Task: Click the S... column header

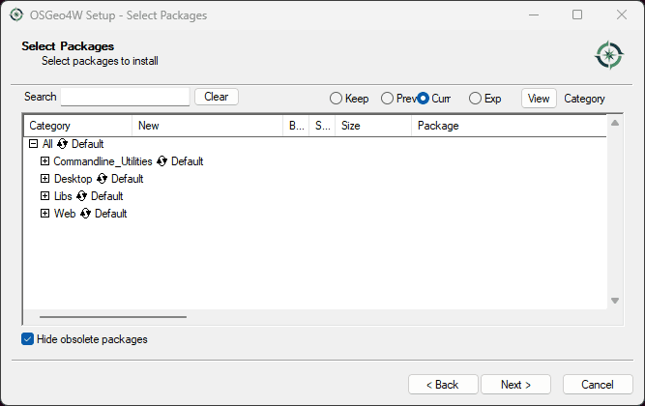Action: (322, 126)
